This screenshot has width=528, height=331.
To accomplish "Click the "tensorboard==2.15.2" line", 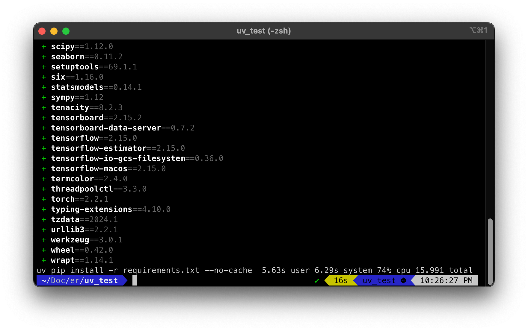I will click(x=92, y=118).
